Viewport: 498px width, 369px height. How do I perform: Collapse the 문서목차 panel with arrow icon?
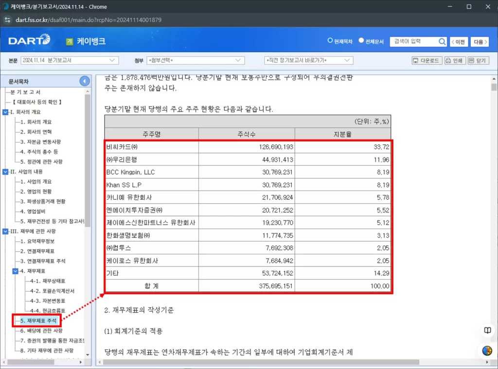tap(84, 81)
